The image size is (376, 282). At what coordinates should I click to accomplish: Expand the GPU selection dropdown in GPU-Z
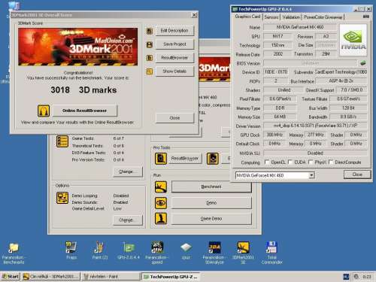[311, 175]
